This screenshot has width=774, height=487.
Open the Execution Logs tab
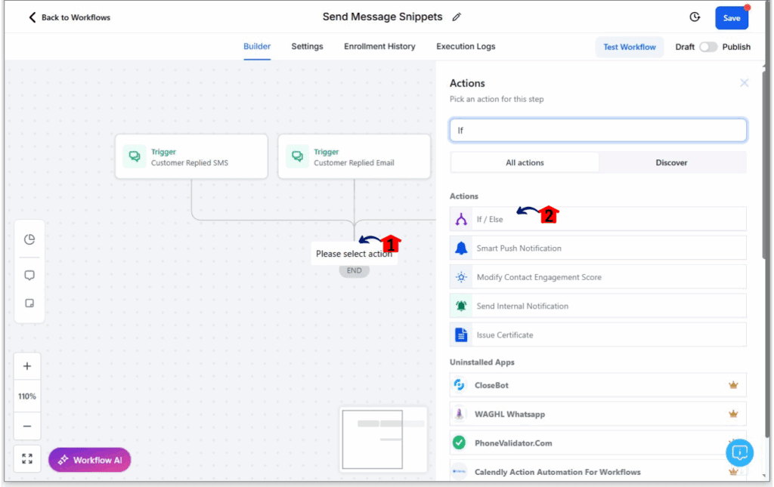pyautogui.click(x=466, y=46)
